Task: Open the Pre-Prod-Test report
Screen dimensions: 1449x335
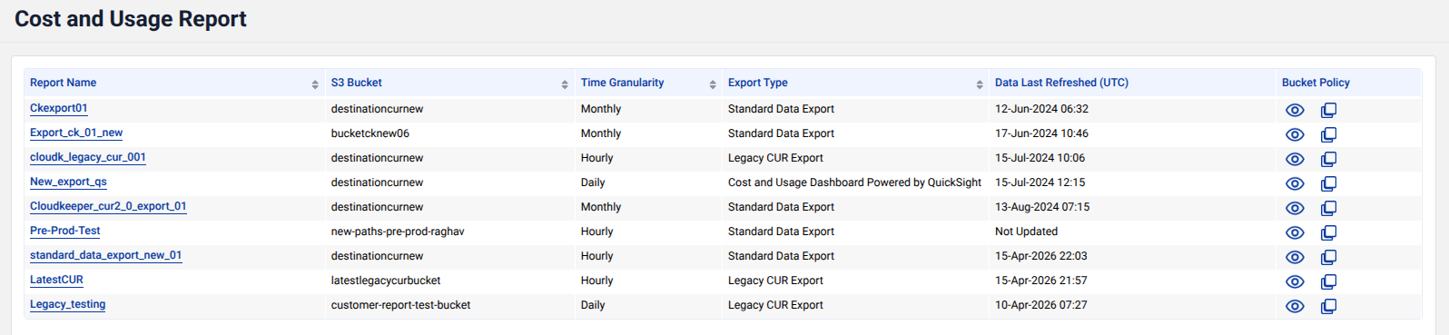Action: tap(65, 231)
